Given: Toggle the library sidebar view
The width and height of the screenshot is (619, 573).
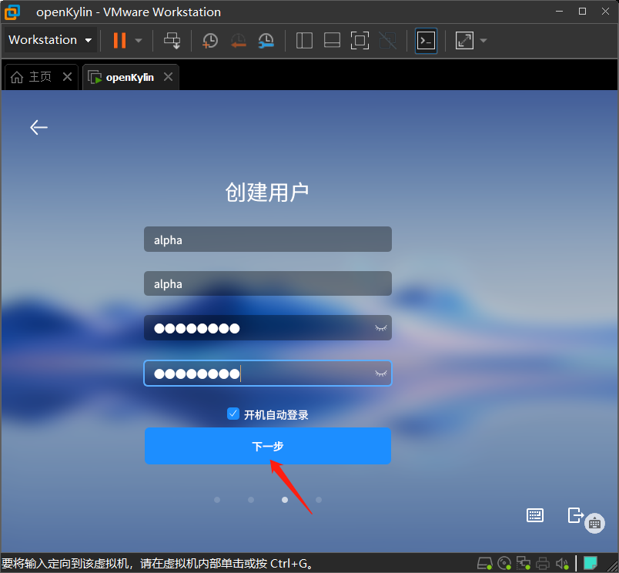Looking at the screenshot, I should tap(304, 40).
